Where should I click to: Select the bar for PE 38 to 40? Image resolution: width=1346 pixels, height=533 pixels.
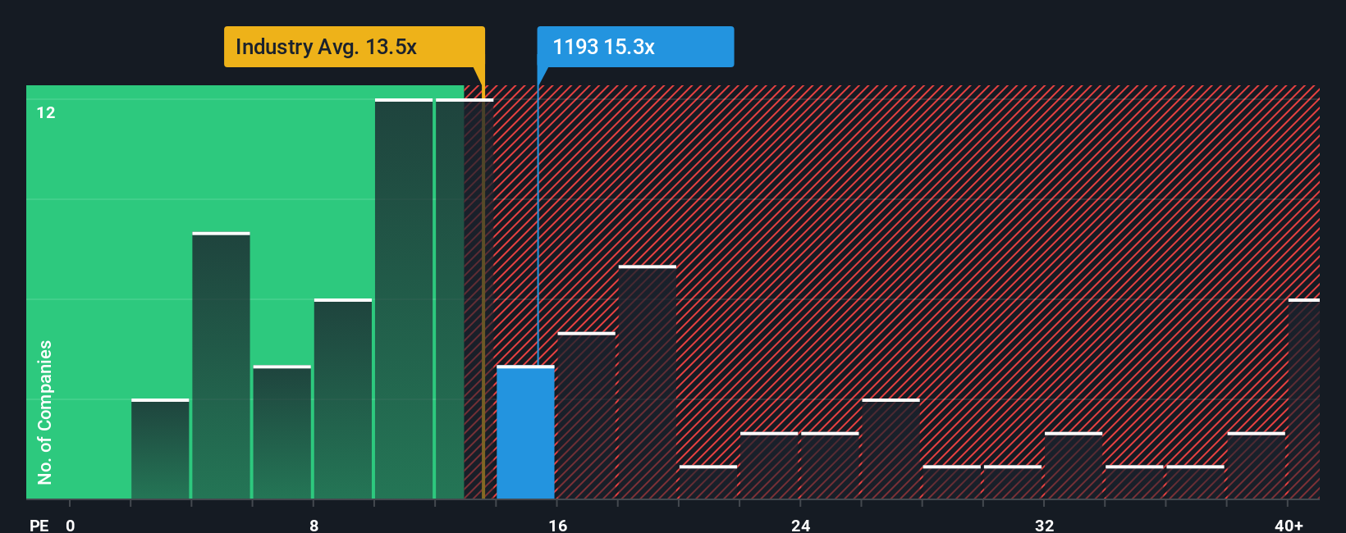point(1257,465)
